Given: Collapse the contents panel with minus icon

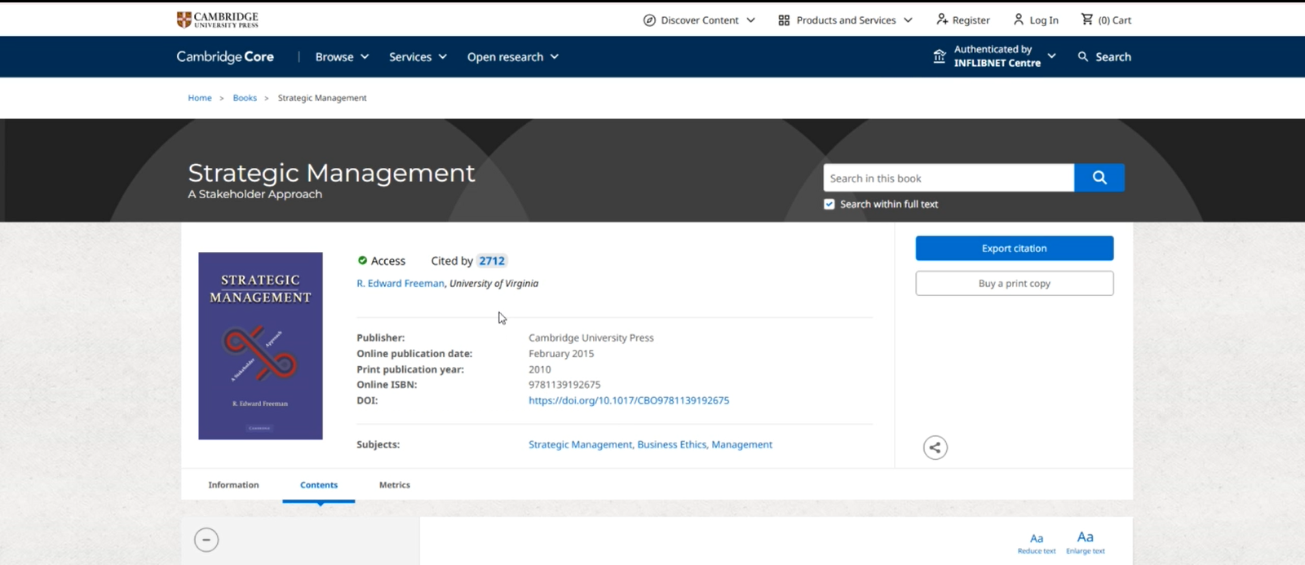Looking at the screenshot, I should (206, 540).
